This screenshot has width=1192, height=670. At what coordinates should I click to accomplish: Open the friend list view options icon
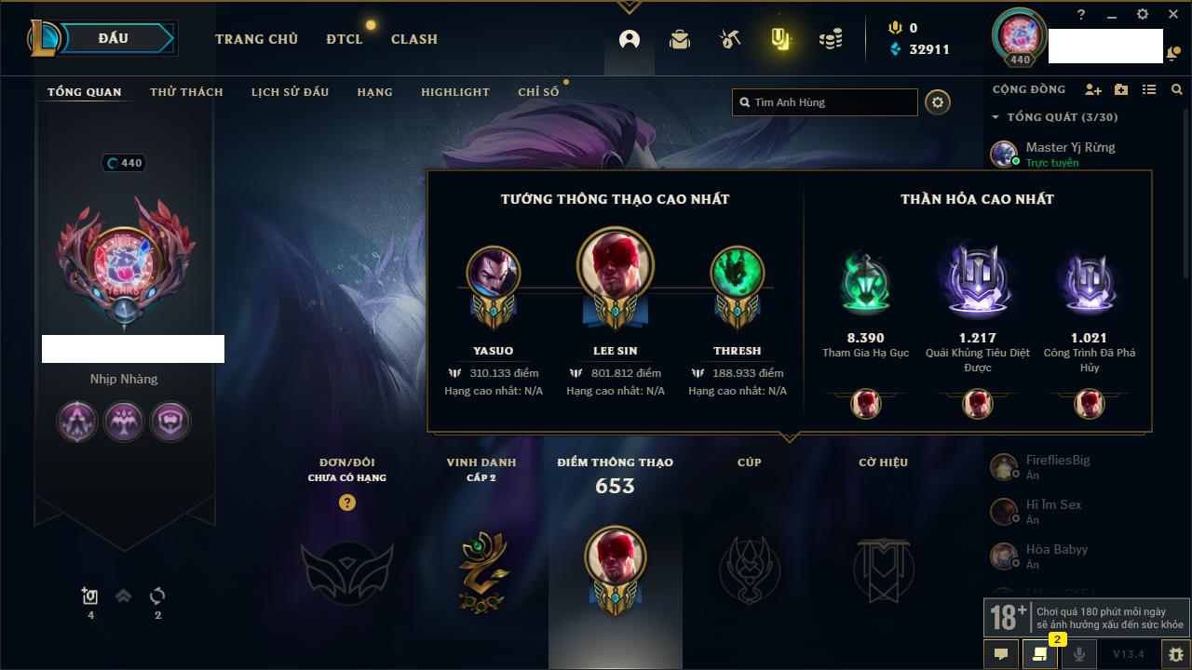coord(1149,89)
